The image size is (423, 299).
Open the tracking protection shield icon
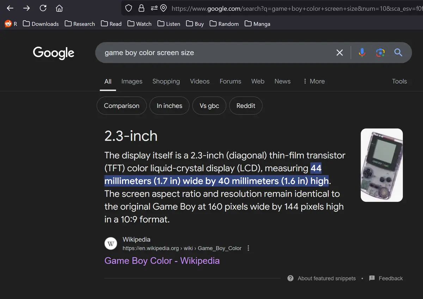129,8
